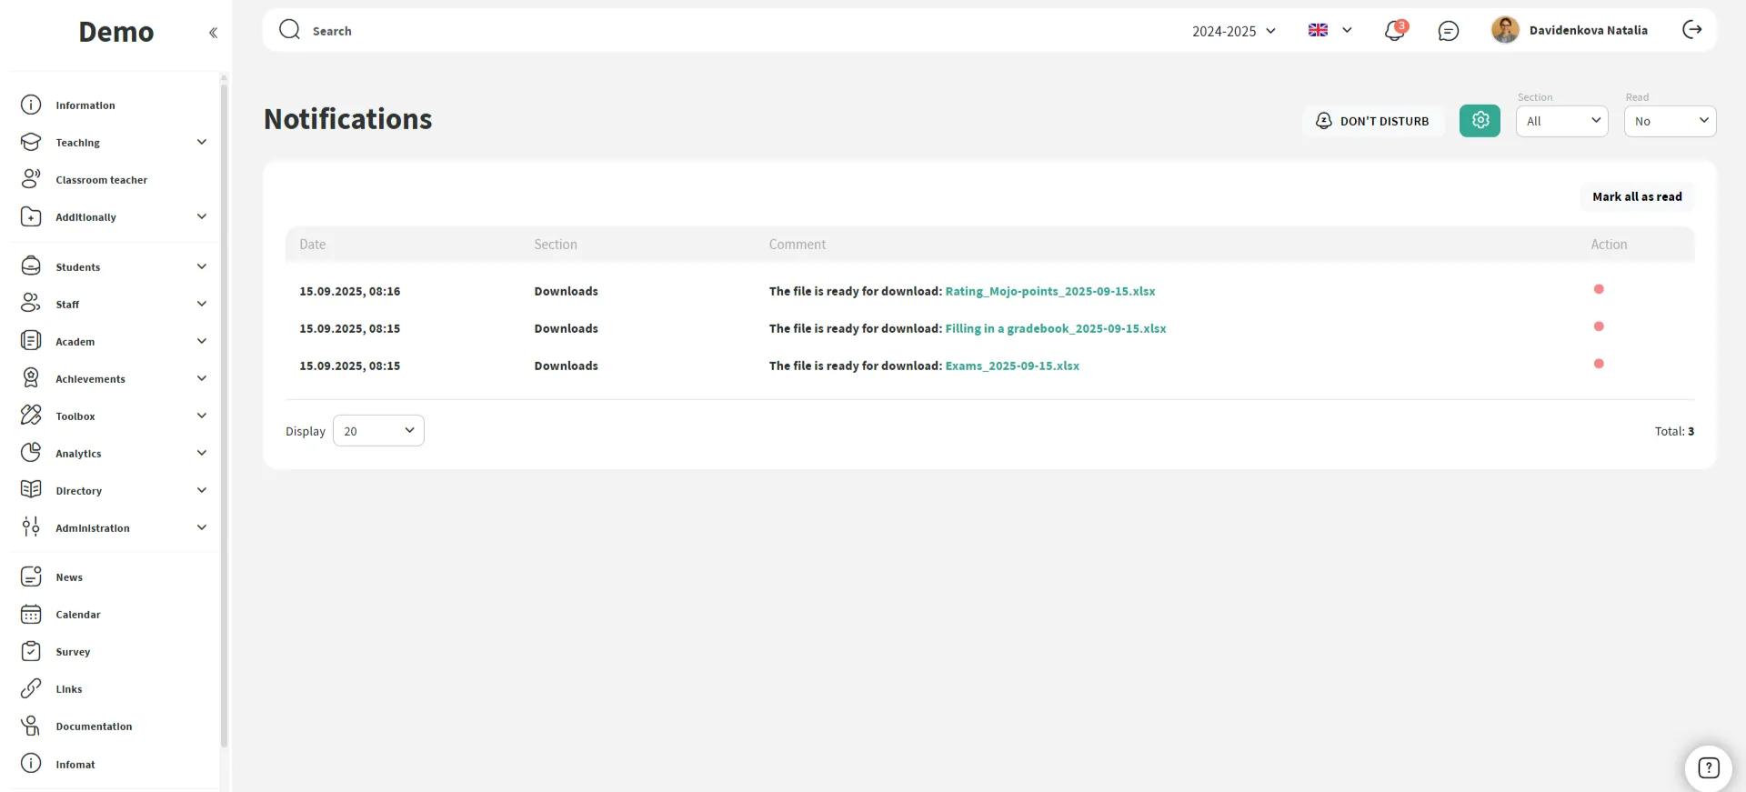The image size is (1746, 792).
Task: Open the chat messages icon
Action: pyautogui.click(x=1448, y=31)
